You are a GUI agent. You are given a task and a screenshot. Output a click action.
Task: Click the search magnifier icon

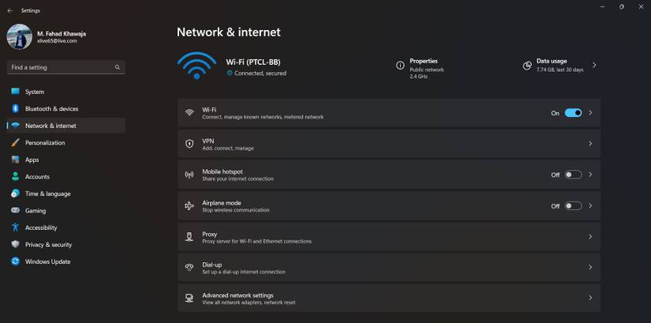tap(118, 68)
